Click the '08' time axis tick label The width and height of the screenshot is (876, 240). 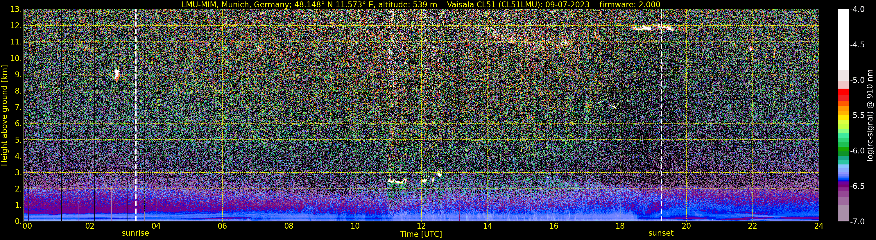click(289, 226)
